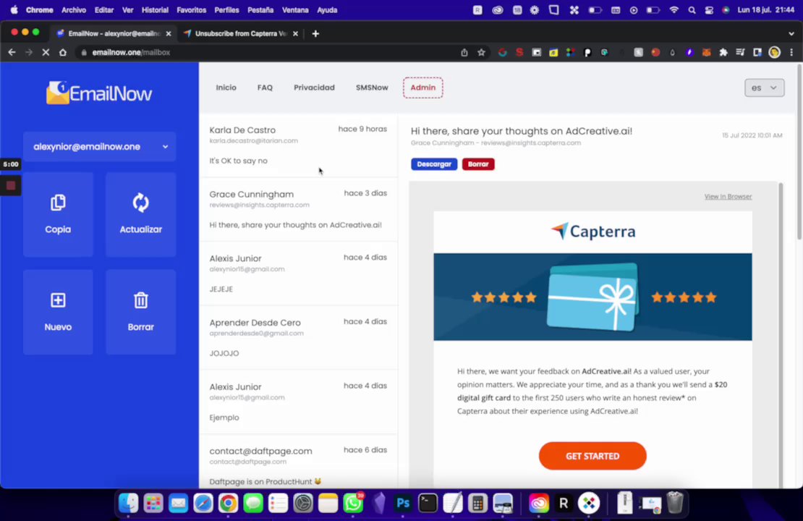
Task: Click the GET STARTED button
Action: click(x=592, y=456)
